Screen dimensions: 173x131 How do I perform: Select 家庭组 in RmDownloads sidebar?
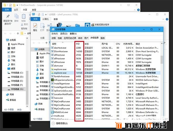11,100
